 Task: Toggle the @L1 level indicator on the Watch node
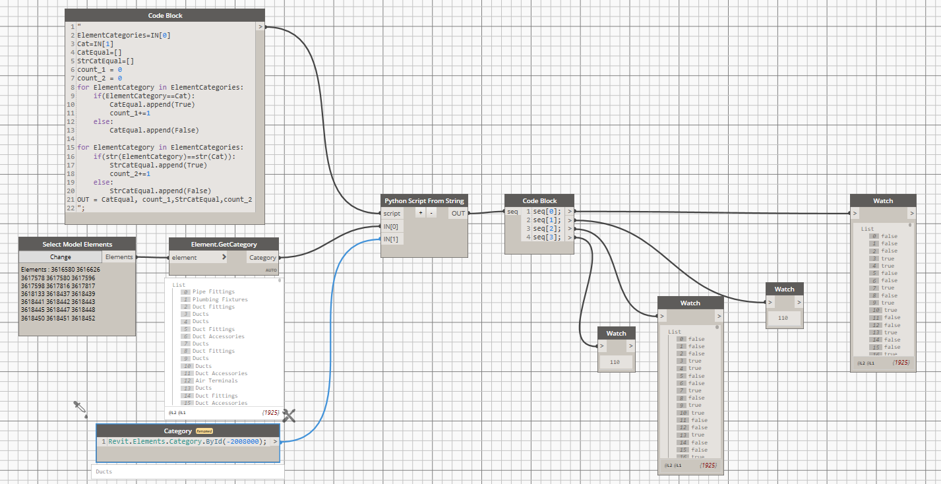(678, 465)
